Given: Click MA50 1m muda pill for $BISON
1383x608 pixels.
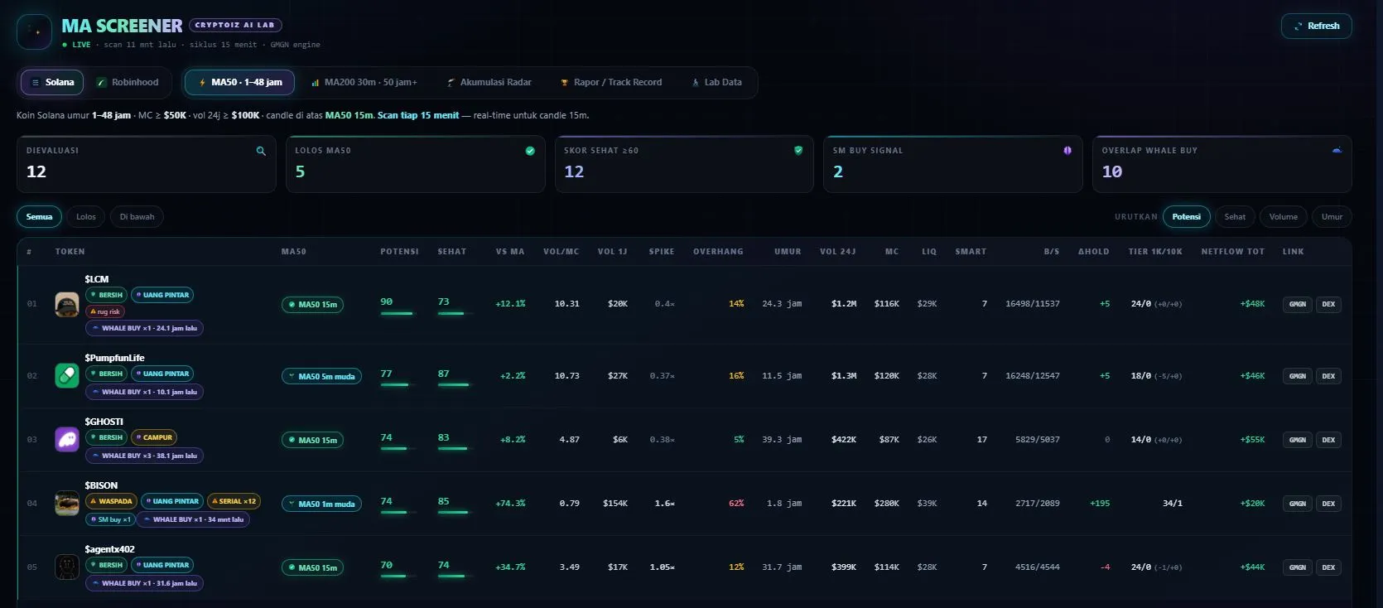Looking at the screenshot, I should click(321, 504).
